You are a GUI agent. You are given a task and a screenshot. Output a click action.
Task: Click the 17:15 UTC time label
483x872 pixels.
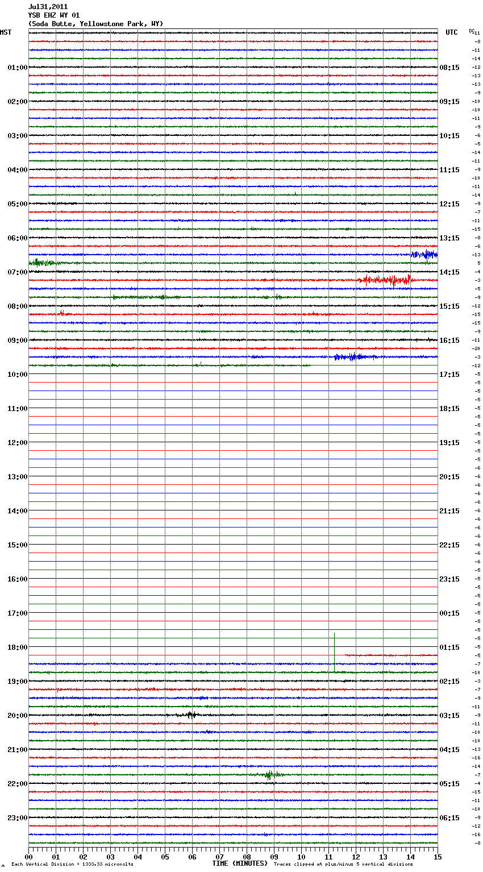(449, 375)
